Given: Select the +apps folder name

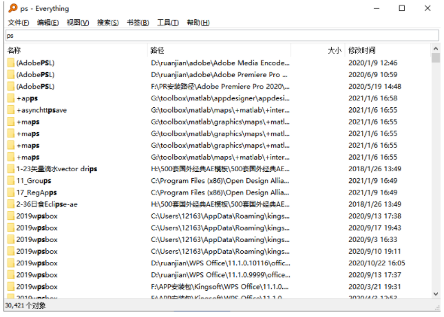Looking at the screenshot, I should tap(27, 98).
